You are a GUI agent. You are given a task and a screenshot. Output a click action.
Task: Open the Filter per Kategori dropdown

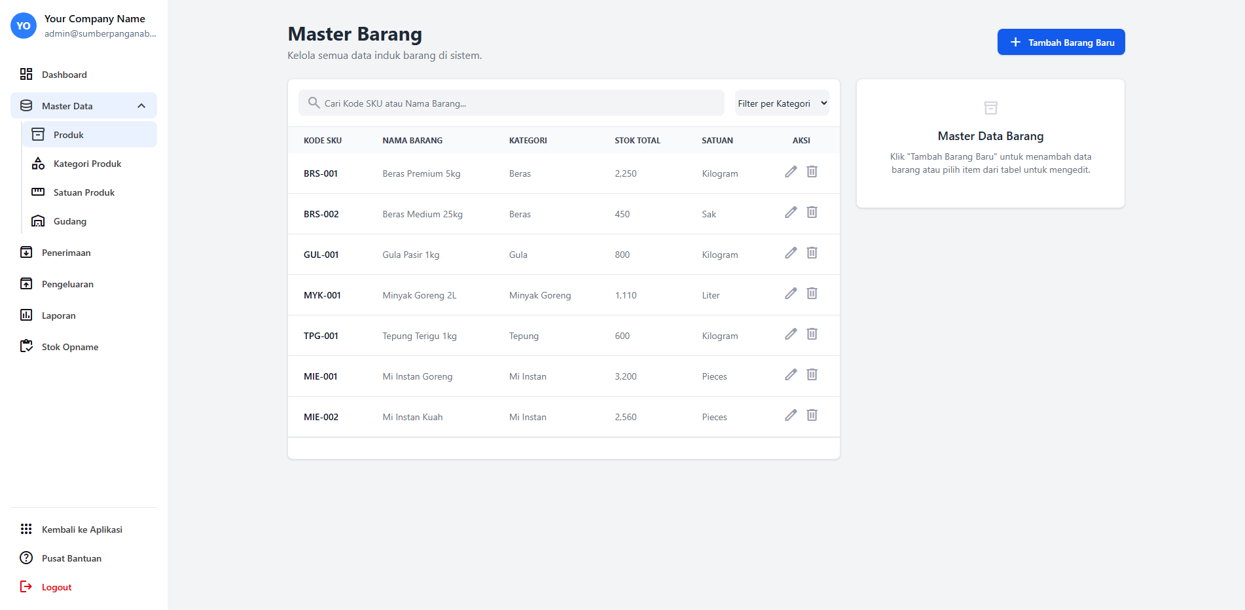coord(782,103)
